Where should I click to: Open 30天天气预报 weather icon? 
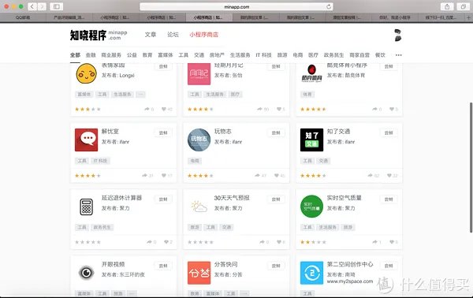(199, 207)
